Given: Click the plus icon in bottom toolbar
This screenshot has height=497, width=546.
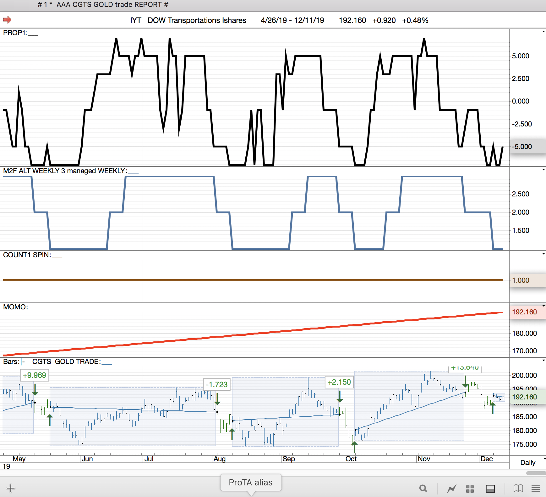Looking at the screenshot, I should coord(11,488).
